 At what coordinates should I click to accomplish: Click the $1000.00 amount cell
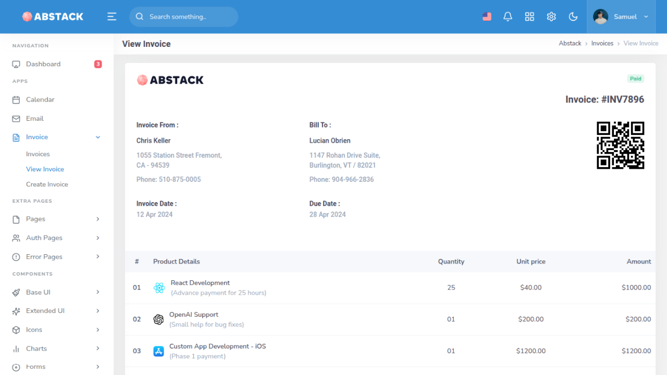(636, 287)
